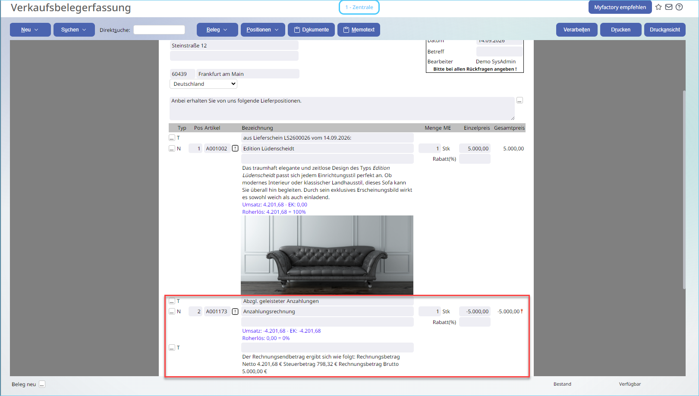The width and height of the screenshot is (699, 396).
Task: Click the Anbei erhalten Sie intro textarea
Action: click(342, 108)
